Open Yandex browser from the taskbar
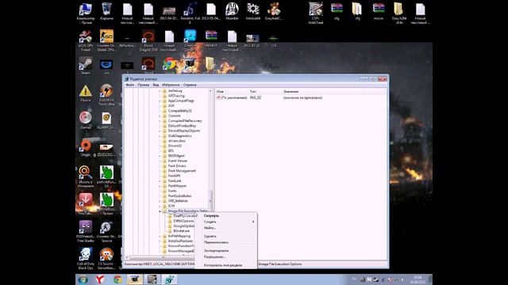The height and width of the screenshot is (285, 508). tap(100, 279)
